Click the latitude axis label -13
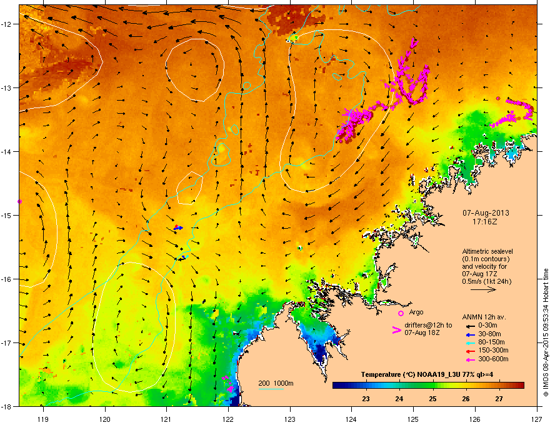The image size is (550, 425). point(6,87)
